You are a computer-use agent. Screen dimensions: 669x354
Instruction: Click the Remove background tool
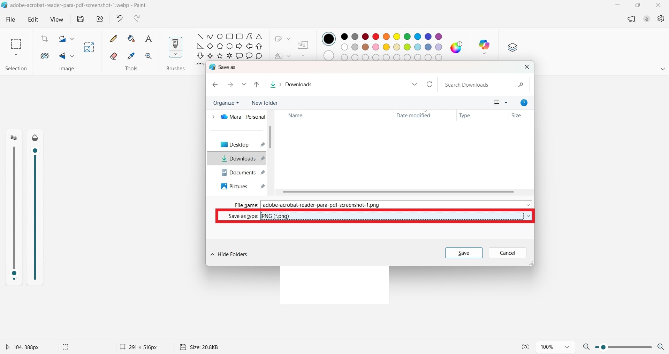(x=45, y=56)
